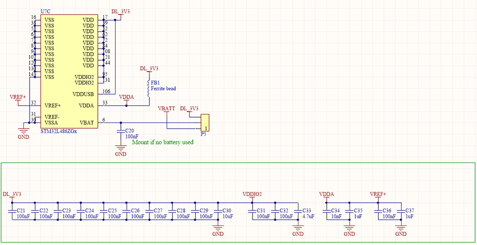Click the C30 10uF value
The height and width of the screenshot is (245, 477).
(228, 216)
